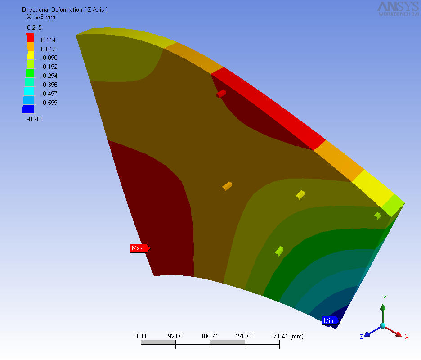Select the red legend color band
Screen dimensions: 421x360
tap(30, 38)
